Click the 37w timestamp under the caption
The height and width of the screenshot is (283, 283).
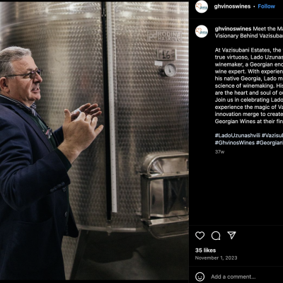click(x=219, y=152)
